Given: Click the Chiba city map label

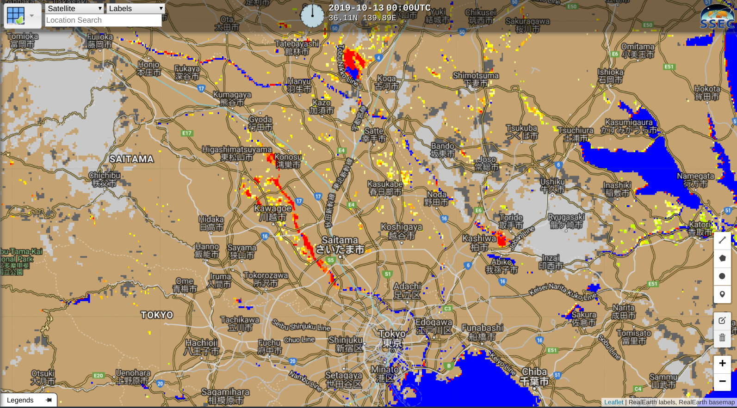Looking at the screenshot, I should point(534,377).
